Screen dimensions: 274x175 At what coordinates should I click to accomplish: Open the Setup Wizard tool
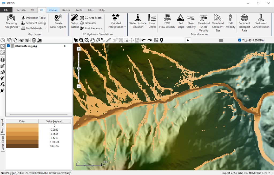coord(74,21)
